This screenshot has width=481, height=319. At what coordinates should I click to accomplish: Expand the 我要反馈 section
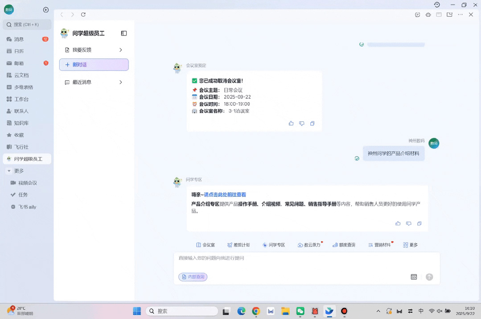(120, 50)
